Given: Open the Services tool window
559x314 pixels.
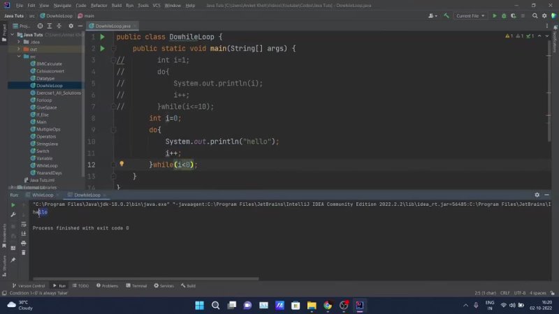Looking at the screenshot, I should [164, 285].
